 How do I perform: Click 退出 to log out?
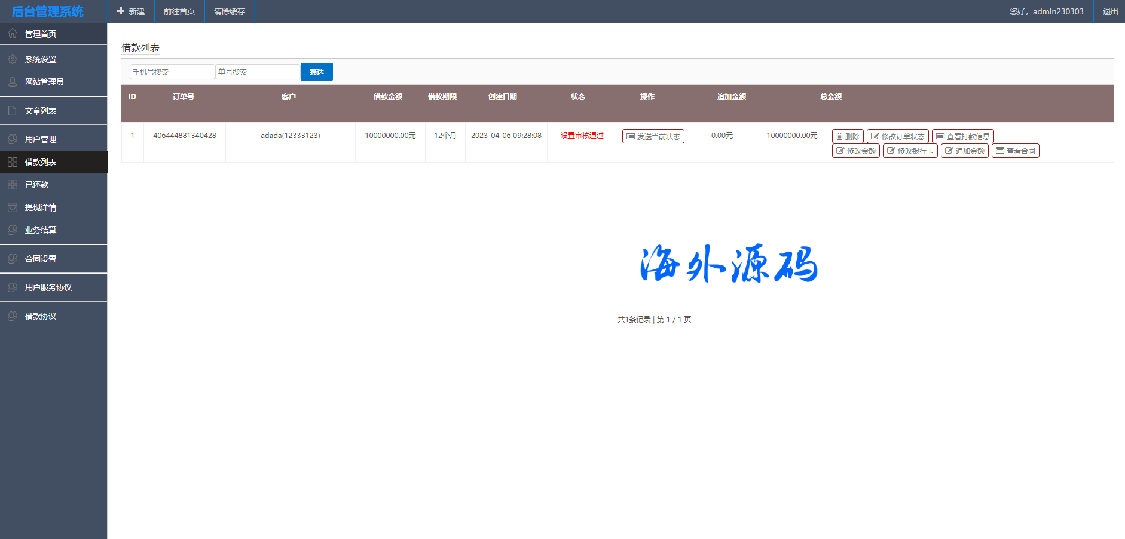click(1110, 11)
